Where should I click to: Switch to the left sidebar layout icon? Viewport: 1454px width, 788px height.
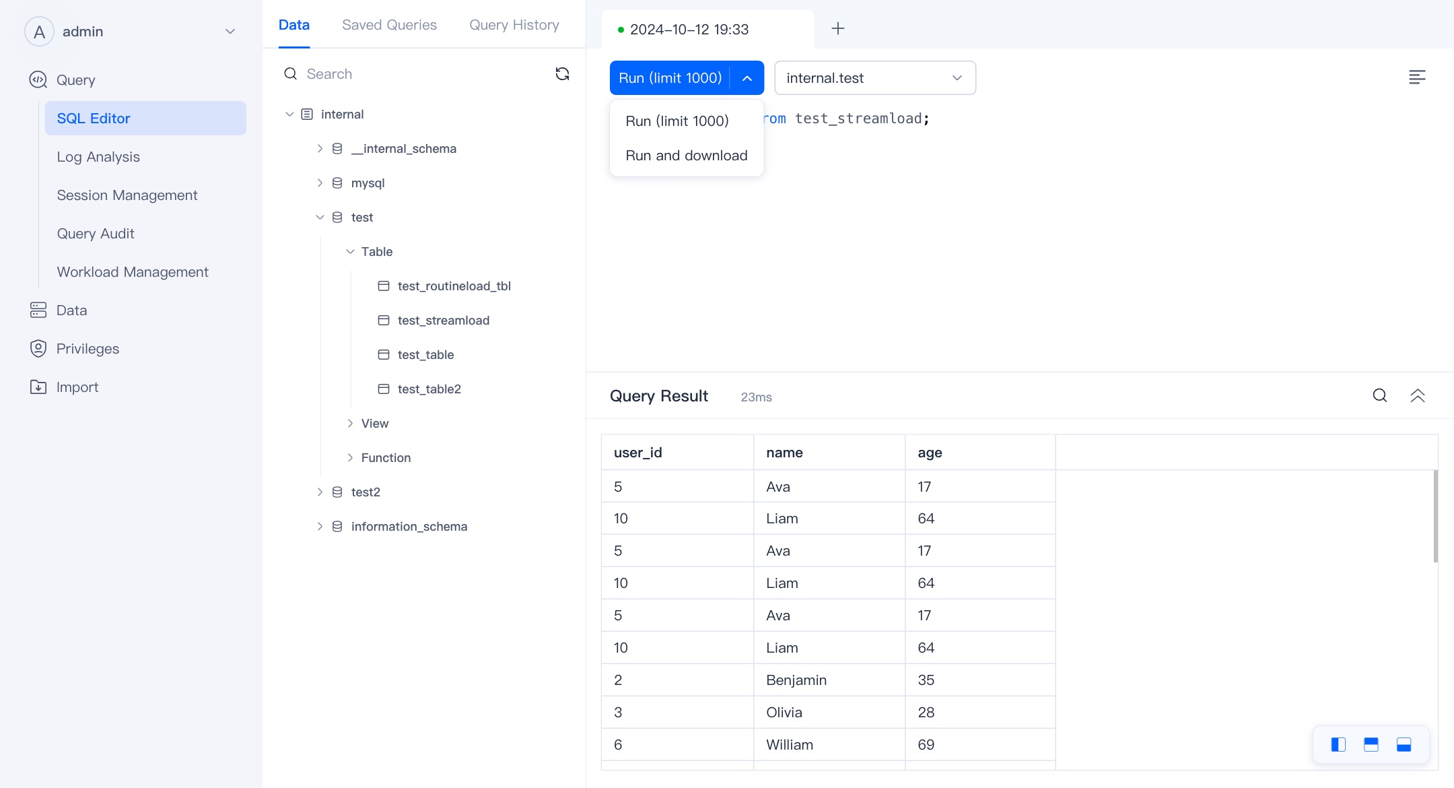pos(1338,744)
